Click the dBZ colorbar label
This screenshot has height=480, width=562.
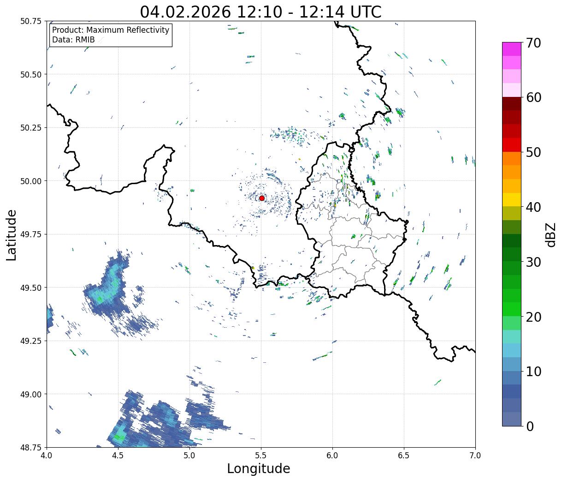(x=550, y=234)
